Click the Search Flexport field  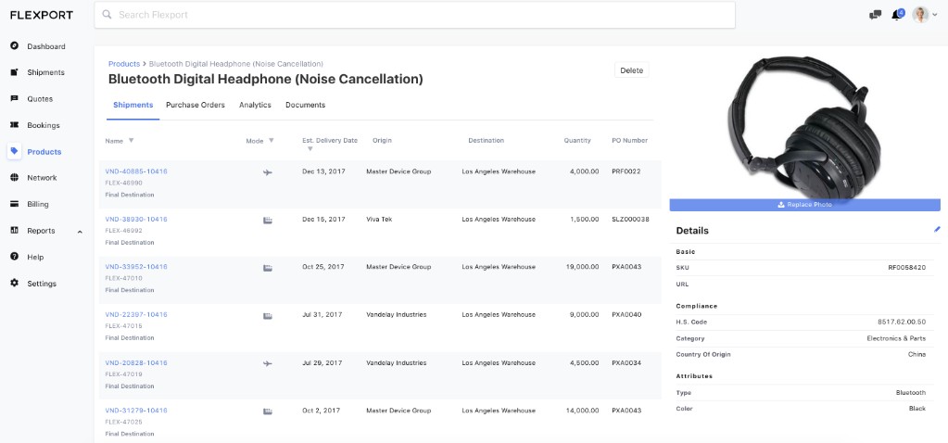click(x=414, y=15)
